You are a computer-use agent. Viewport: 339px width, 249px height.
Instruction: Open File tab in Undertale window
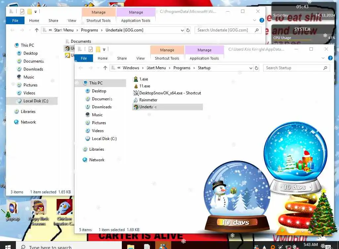[x=15, y=20]
